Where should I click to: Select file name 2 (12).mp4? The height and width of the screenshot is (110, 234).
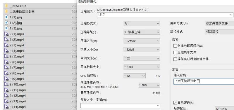18,96
